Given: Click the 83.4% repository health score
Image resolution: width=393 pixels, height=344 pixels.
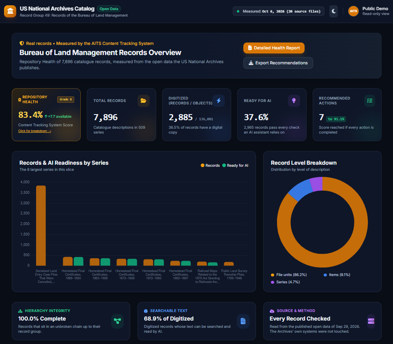Looking at the screenshot, I should click(x=30, y=115).
